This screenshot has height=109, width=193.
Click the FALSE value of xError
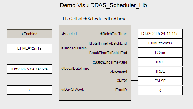coord(160,81)
